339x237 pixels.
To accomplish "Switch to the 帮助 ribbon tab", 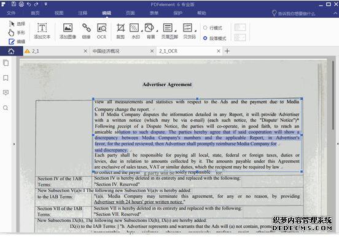I will [201, 13].
